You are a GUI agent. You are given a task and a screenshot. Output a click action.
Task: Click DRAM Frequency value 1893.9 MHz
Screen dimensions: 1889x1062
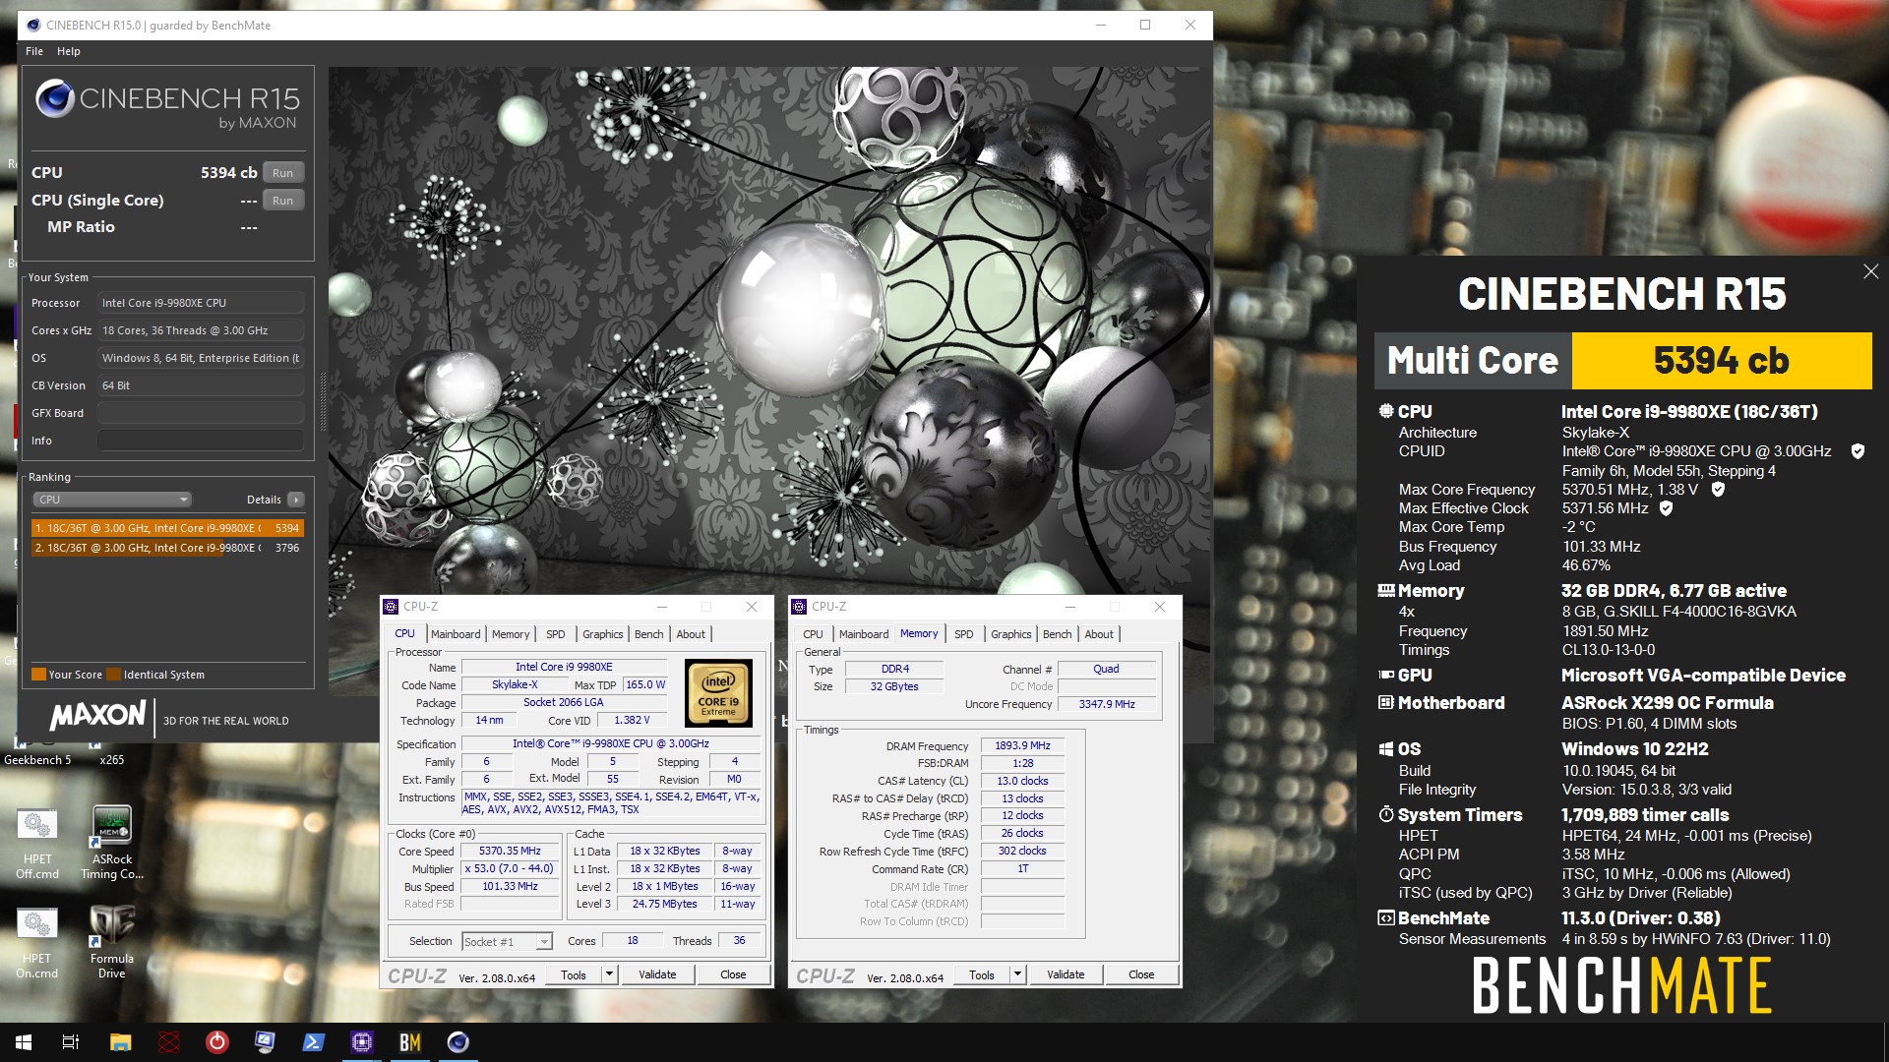click(x=1022, y=746)
